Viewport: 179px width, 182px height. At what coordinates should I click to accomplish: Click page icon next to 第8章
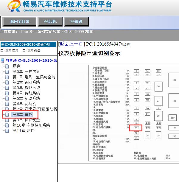coord(7,115)
